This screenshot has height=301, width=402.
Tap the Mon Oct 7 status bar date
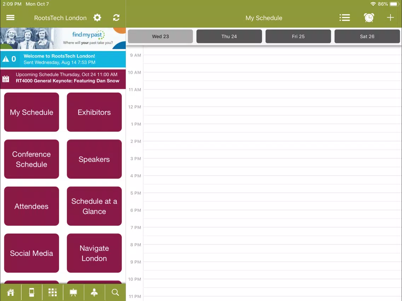[x=37, y=4]
